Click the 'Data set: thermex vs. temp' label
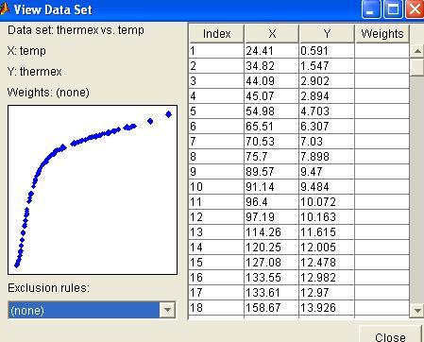This screenshot has height=342, width=424. [76, 30]
